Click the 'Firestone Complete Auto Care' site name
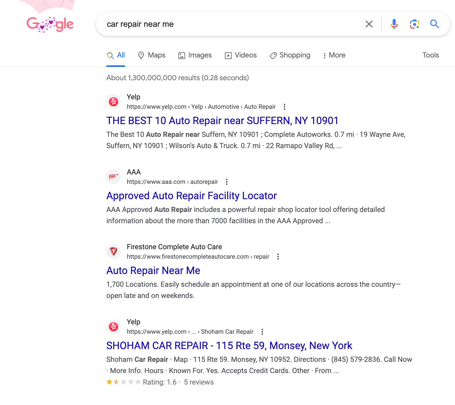 tap(174, 247)
